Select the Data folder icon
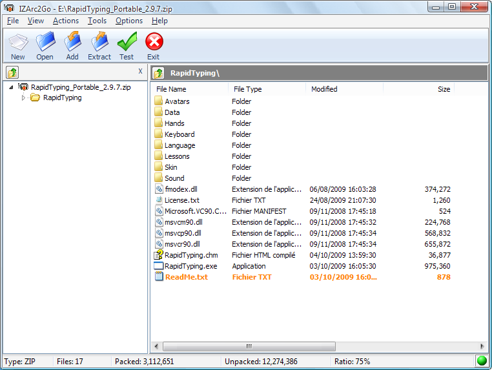This screenshot has width=492, height=370. (x=158, y=112)
